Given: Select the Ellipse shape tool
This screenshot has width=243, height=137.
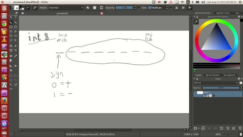Looking at the screenshot, I should point(16,27).
